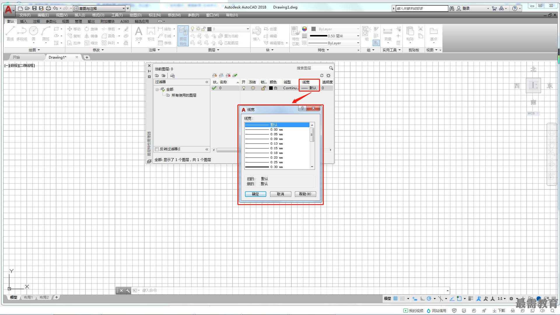Click Set Current layer icon in manager
Image resolution: width=560 pixels, height=315 pixels.
(x=235, y=76)
